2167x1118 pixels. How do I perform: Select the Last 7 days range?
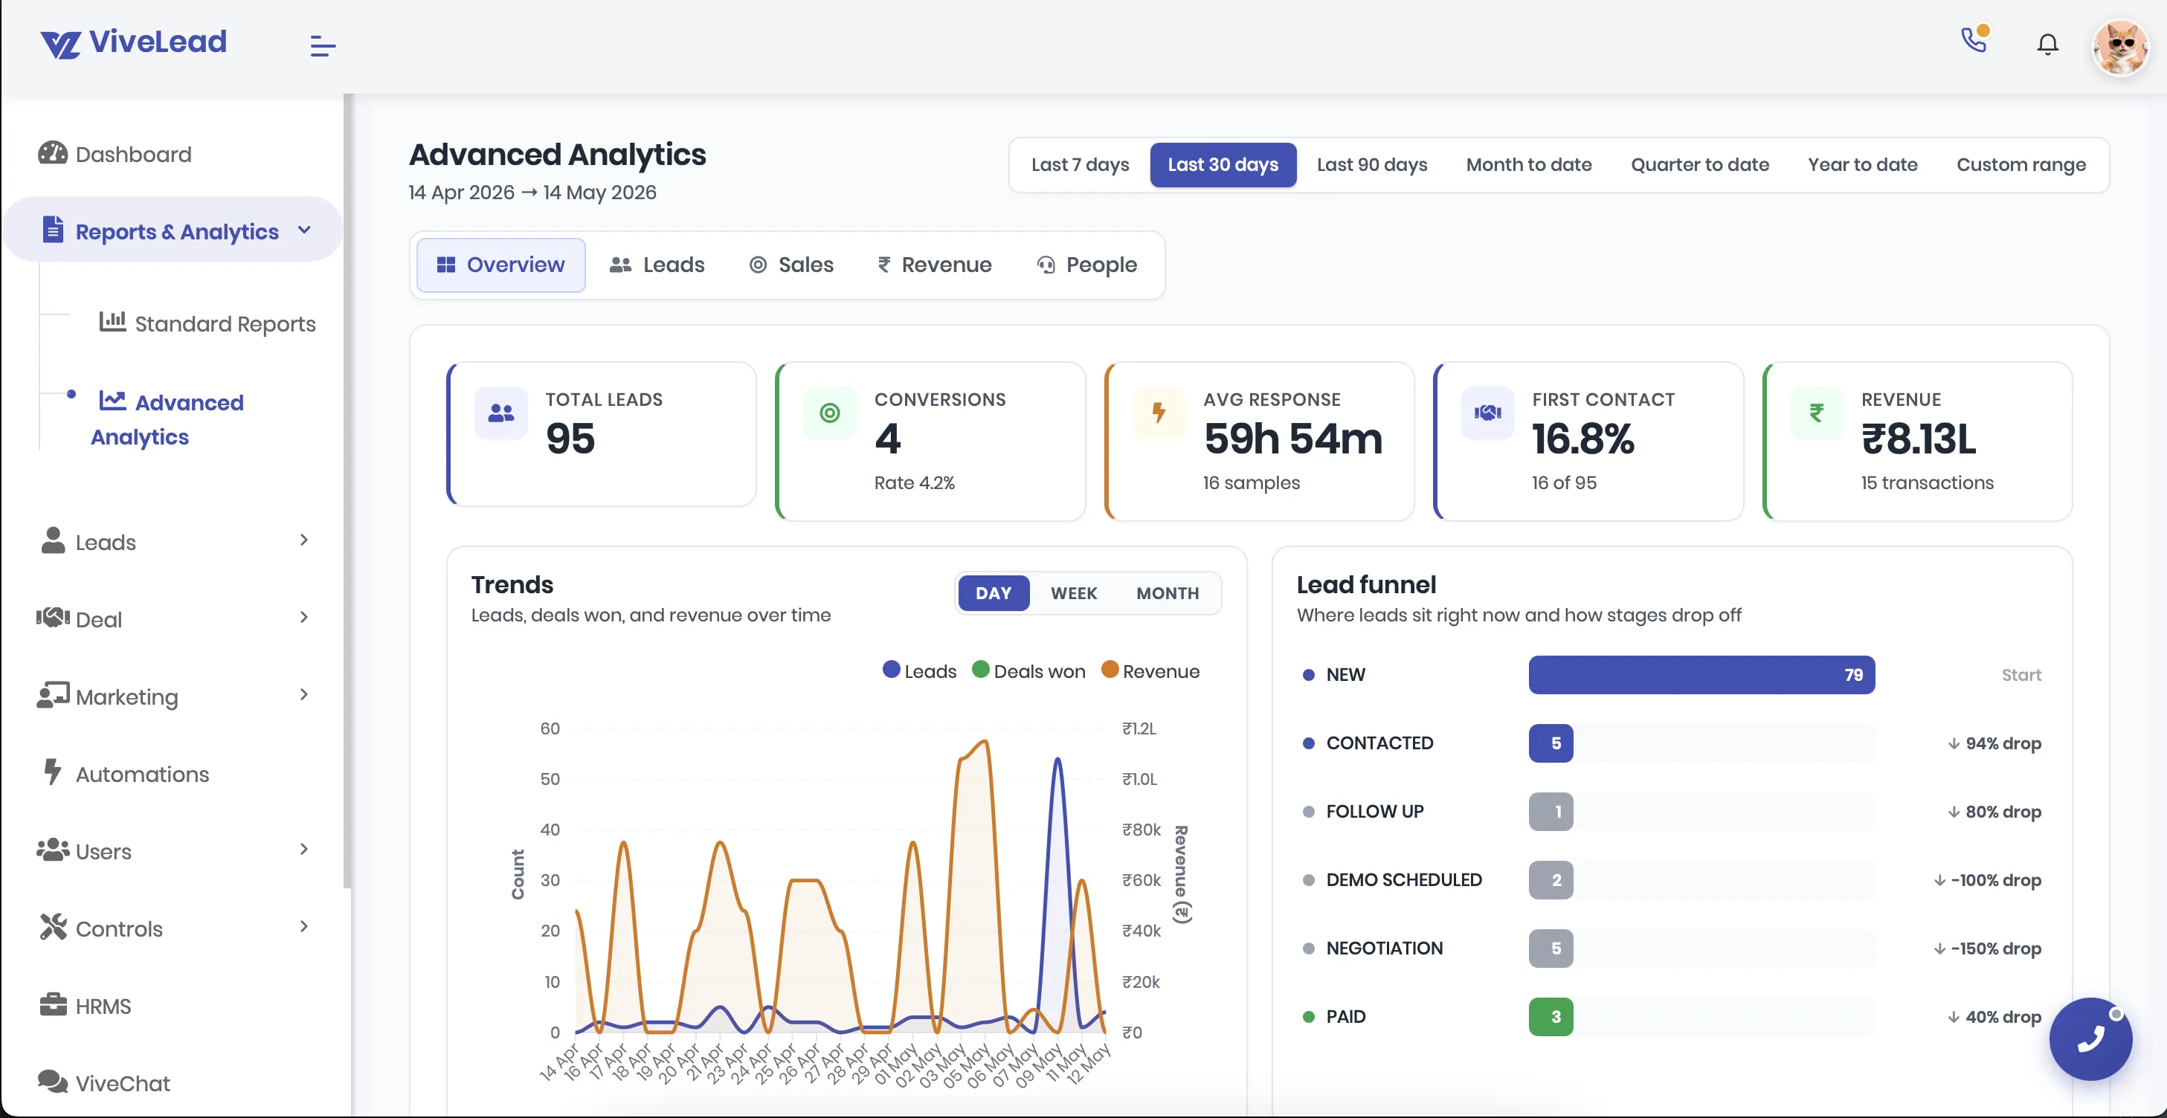[x=1080, y=165]
